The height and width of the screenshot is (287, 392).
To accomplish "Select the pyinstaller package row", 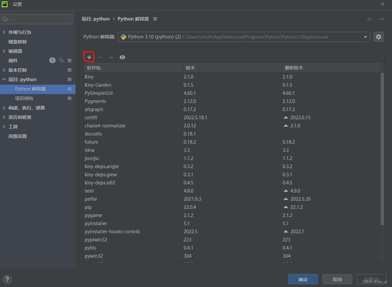I will 232,223.
